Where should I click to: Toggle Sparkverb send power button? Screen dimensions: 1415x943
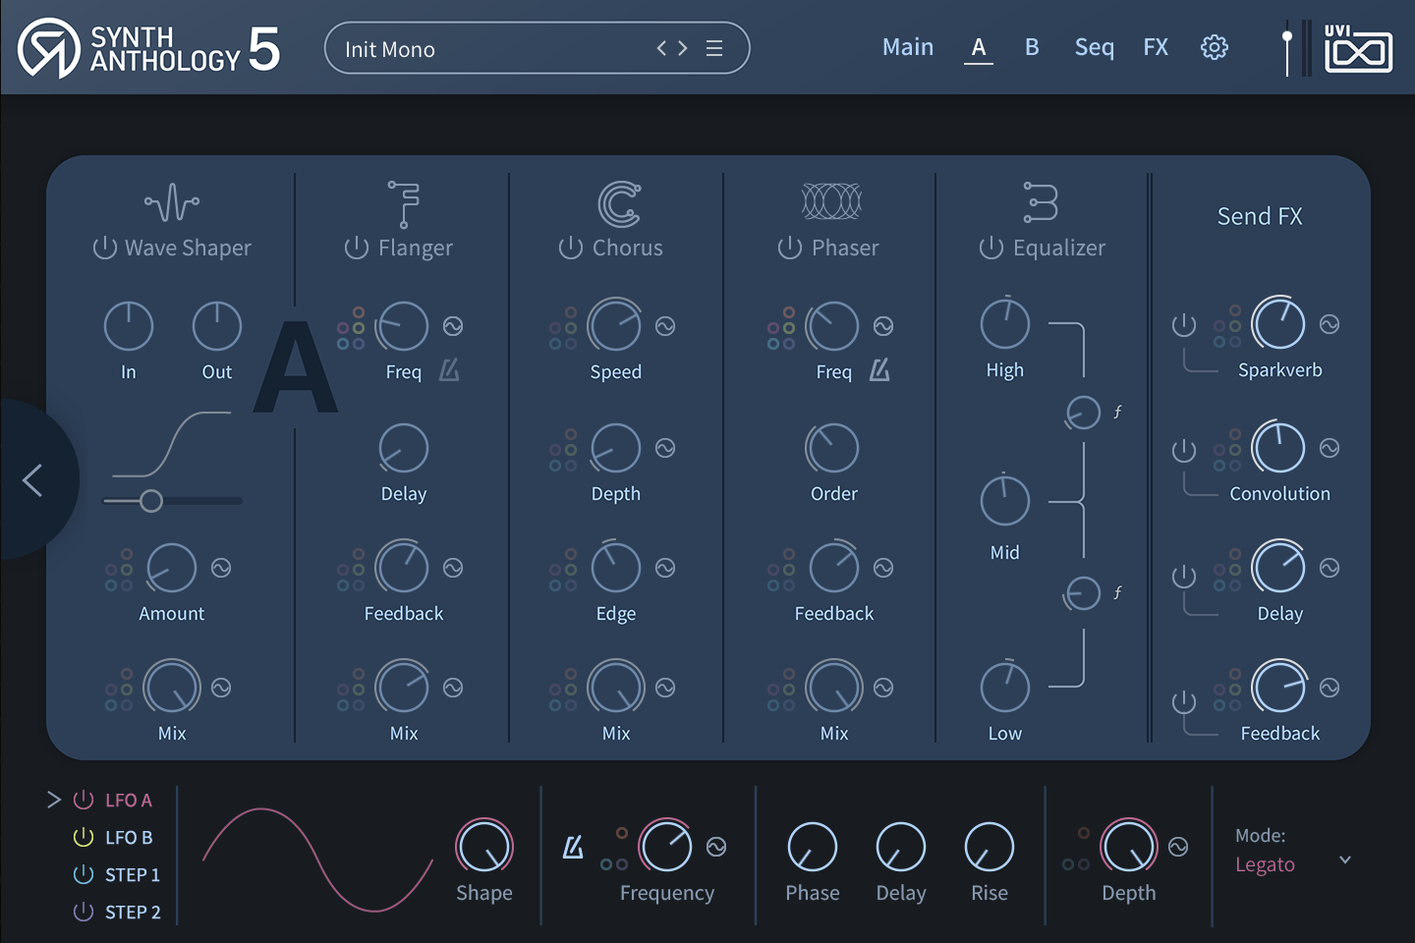coord(1184,325)
